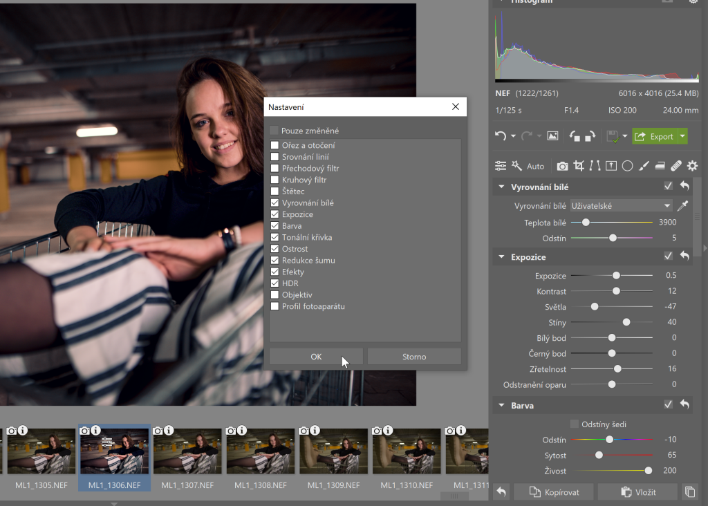
Task: Select the Radial filter tool
Action: [x=627, y=166]
